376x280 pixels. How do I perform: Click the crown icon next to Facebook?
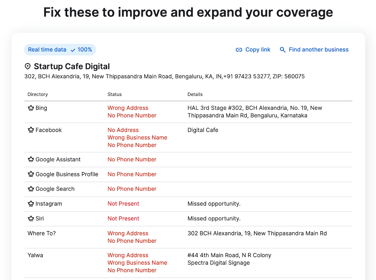point(31,130)
